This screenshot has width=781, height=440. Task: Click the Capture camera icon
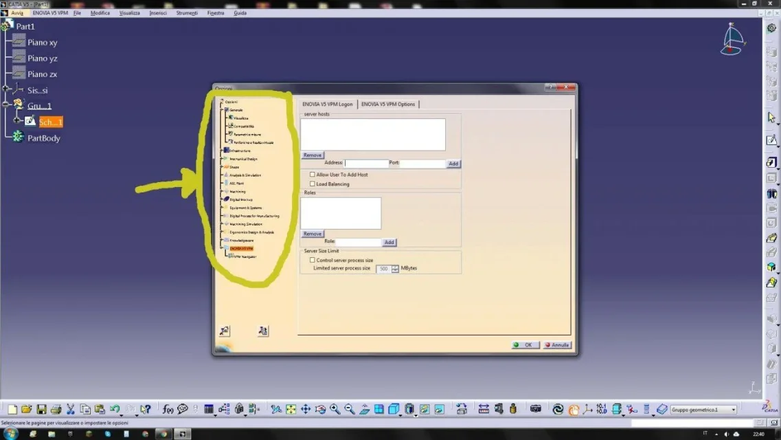536,409
